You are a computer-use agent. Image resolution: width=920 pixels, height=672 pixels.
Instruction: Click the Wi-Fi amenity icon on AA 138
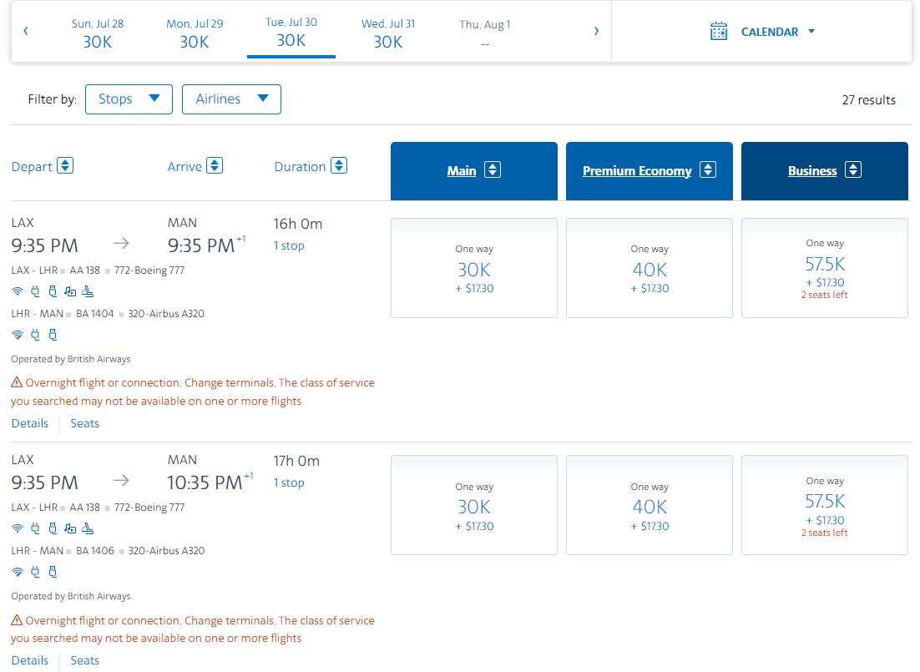click(x=18, y=291)
